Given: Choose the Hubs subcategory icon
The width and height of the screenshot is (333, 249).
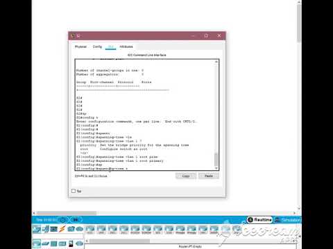Looking at the screenshot, I should 53,243.
